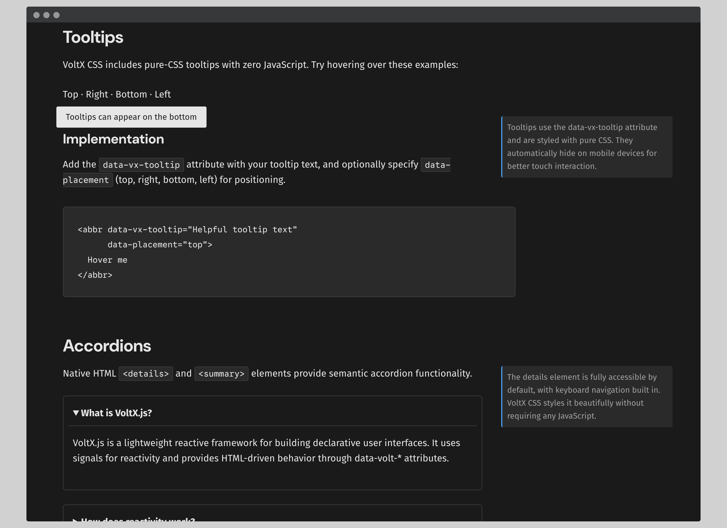
Task: Click the inline data-vx-tooltip code snippet
Action: click(x=141, y=165)
